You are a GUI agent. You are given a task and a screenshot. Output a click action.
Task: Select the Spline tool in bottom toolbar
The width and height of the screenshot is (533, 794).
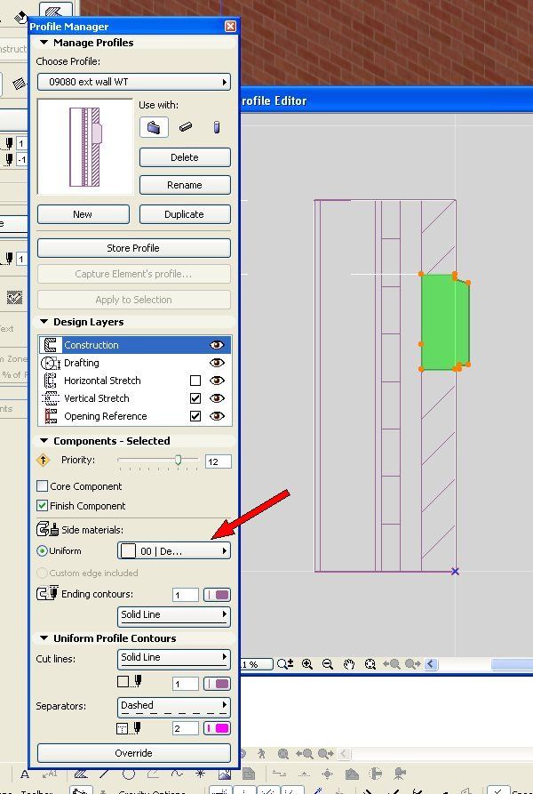pos(177,774)
